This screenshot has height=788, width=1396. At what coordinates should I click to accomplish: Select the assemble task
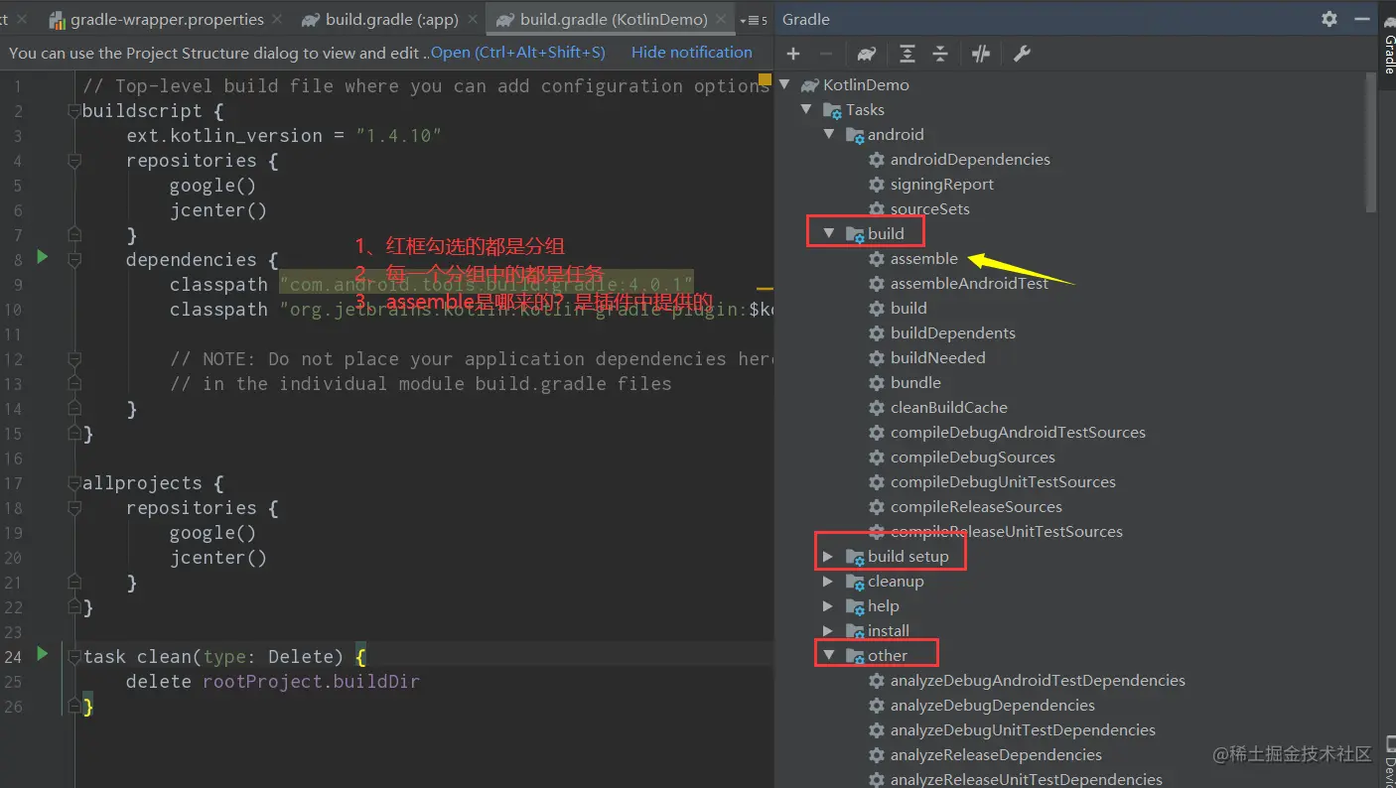[x=924, y=258]
